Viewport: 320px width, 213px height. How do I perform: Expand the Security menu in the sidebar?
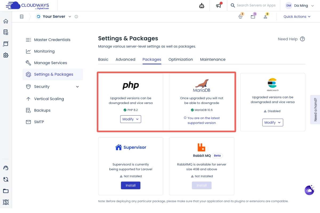(x=77, y=87)
